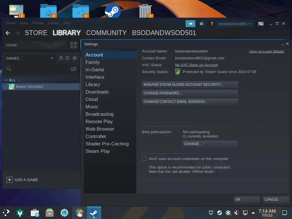292x219 pixels.
Task: Select the Family settings category
Action: coord(110,62)
